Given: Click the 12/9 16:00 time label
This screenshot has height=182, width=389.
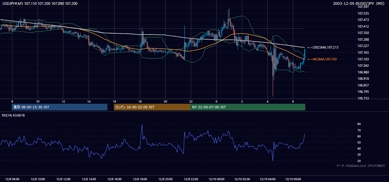Looking at the screenshot, I should pos(114,179).
